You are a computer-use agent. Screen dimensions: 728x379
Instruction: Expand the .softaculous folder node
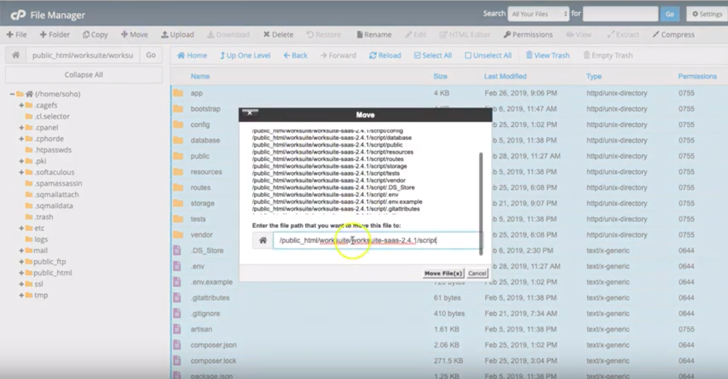(x=22, y=172)
